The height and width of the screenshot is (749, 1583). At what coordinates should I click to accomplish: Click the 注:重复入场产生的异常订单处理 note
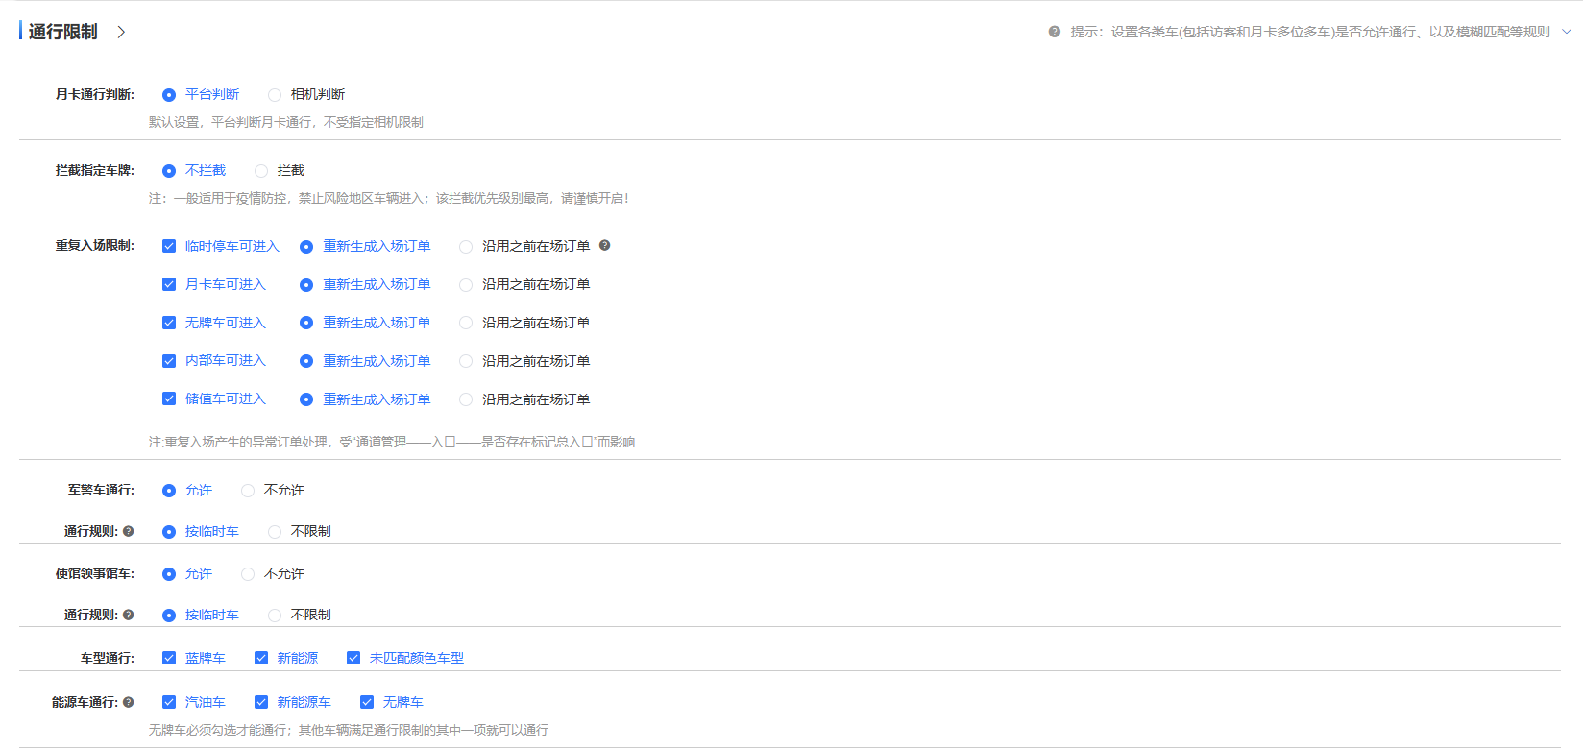pyautogui.click(x=392, y=442)
